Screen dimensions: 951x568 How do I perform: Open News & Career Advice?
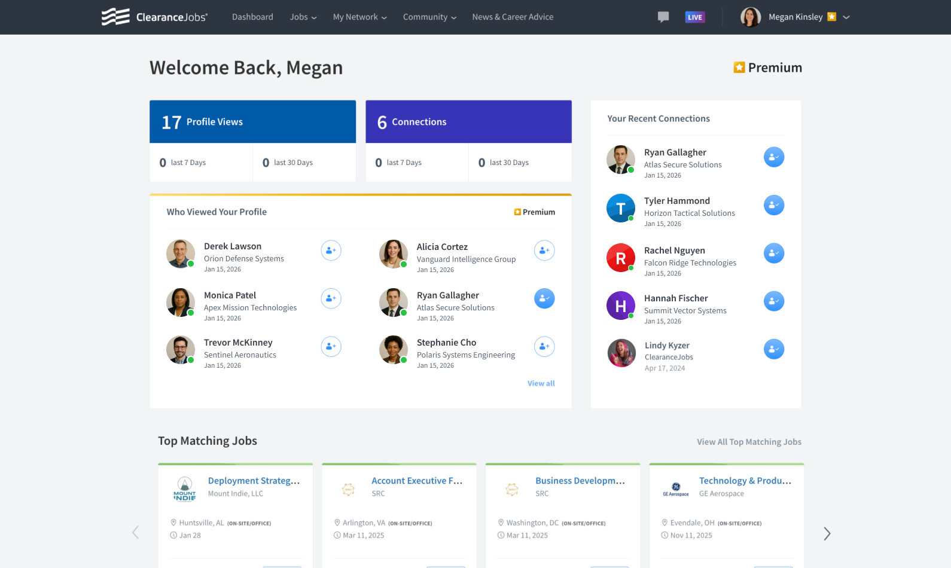[513, 17]
